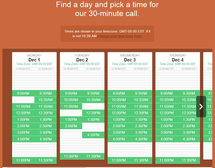Book the 9:00AM slot on Monday Dec 1
215x168 pixels.
(x=23, y=93)
